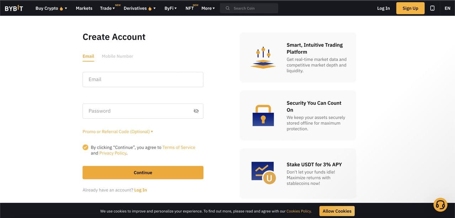Toggle password visibility eye icon
Screen dimensions: 455x218
(x=196, y=111)
